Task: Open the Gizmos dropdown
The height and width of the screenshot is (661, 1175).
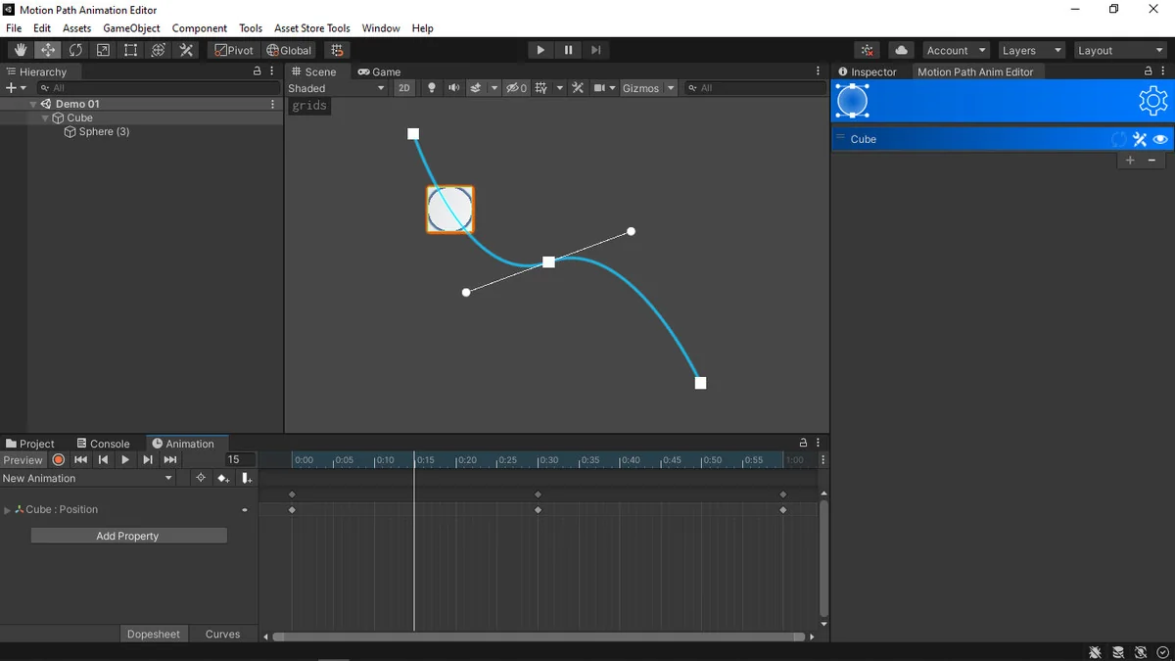Action: 646,87
